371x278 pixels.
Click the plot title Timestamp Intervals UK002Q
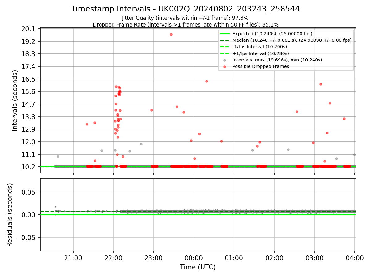point(185,9)
